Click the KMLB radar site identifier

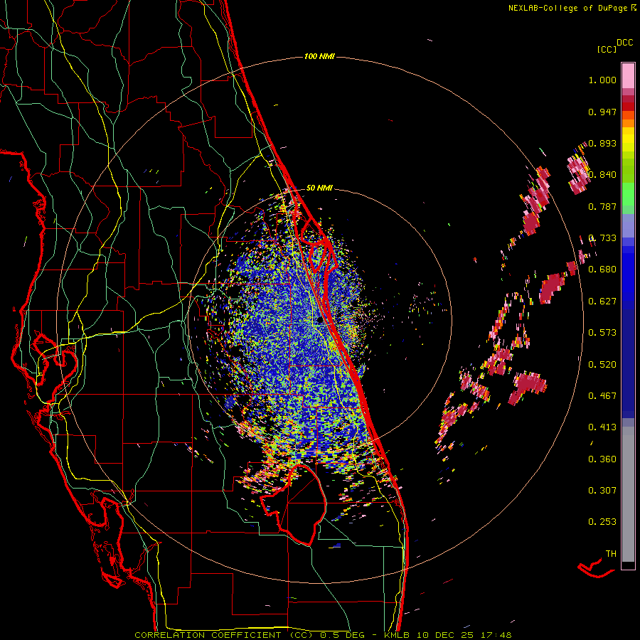(x=398, y=635)
